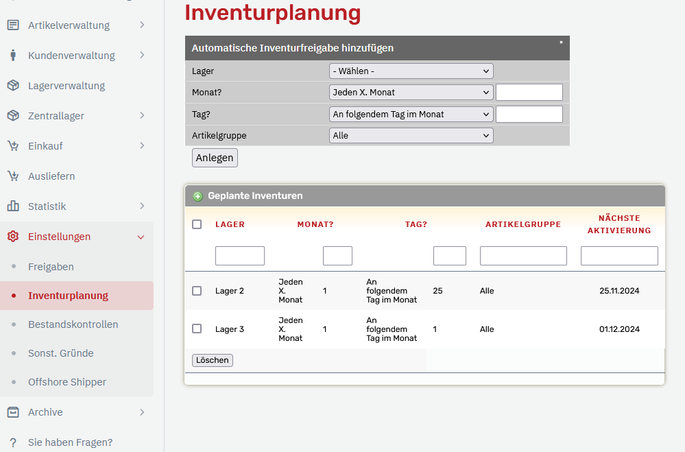
Task: Click the Lagerverwaltung box icon
Action: click(x=13, y=86)
